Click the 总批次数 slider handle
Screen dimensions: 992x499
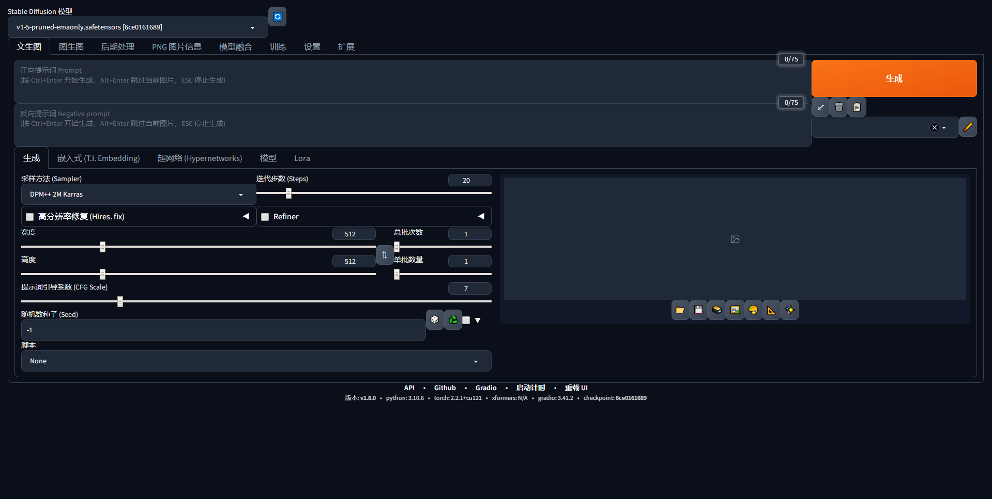pos(396,247)
